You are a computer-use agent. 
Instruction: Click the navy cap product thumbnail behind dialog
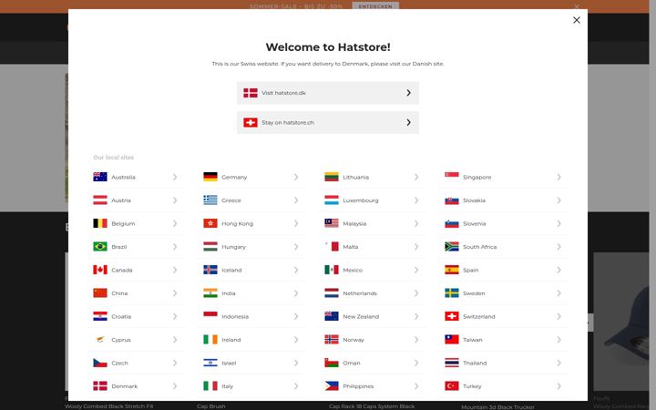point(621,322)
